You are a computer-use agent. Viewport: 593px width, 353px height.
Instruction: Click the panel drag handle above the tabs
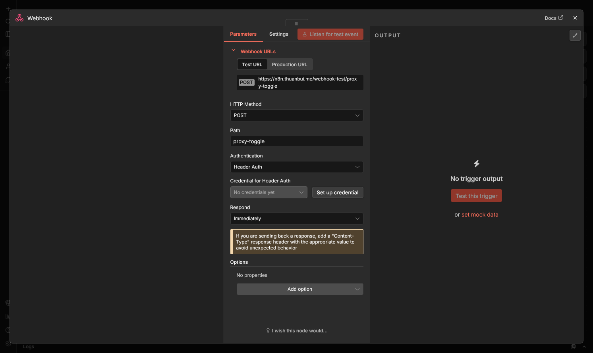[297, 23]
